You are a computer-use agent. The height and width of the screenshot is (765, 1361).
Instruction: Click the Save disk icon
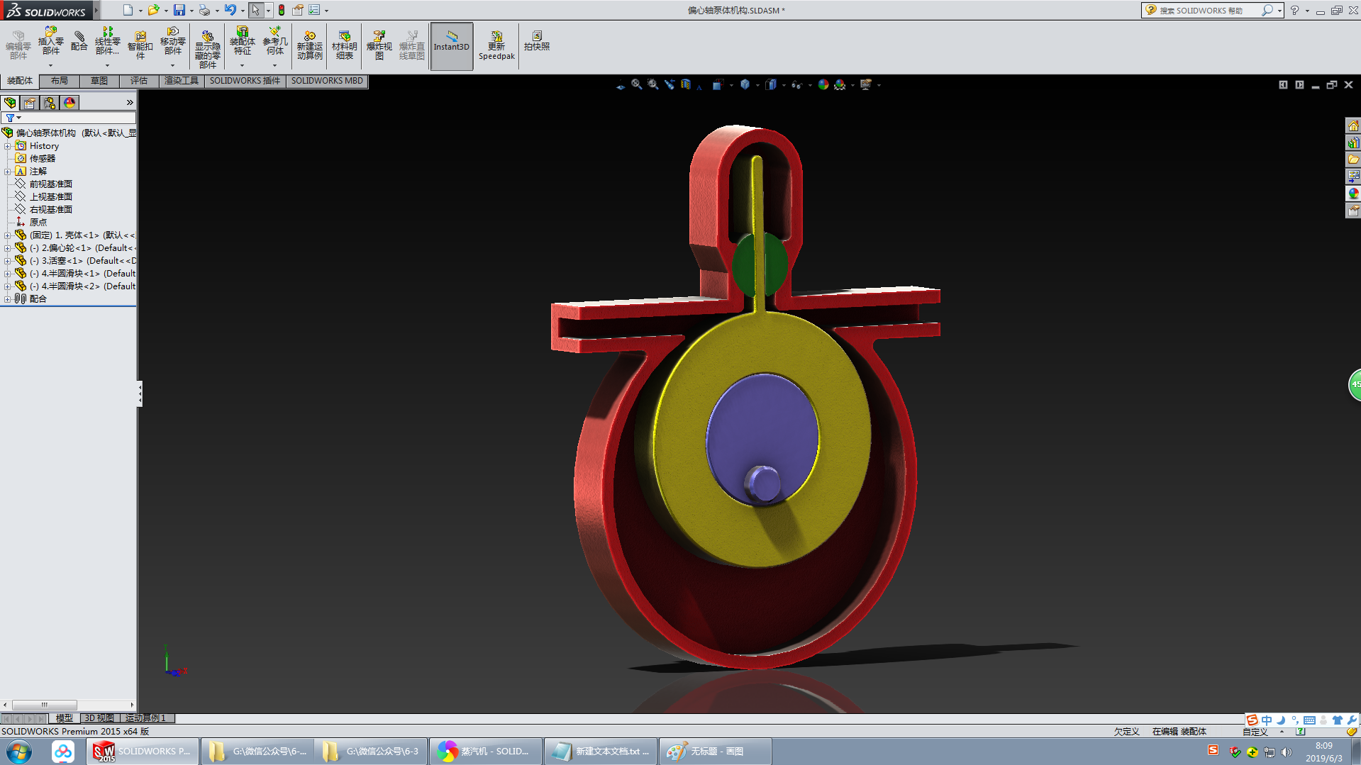(179, 10)
